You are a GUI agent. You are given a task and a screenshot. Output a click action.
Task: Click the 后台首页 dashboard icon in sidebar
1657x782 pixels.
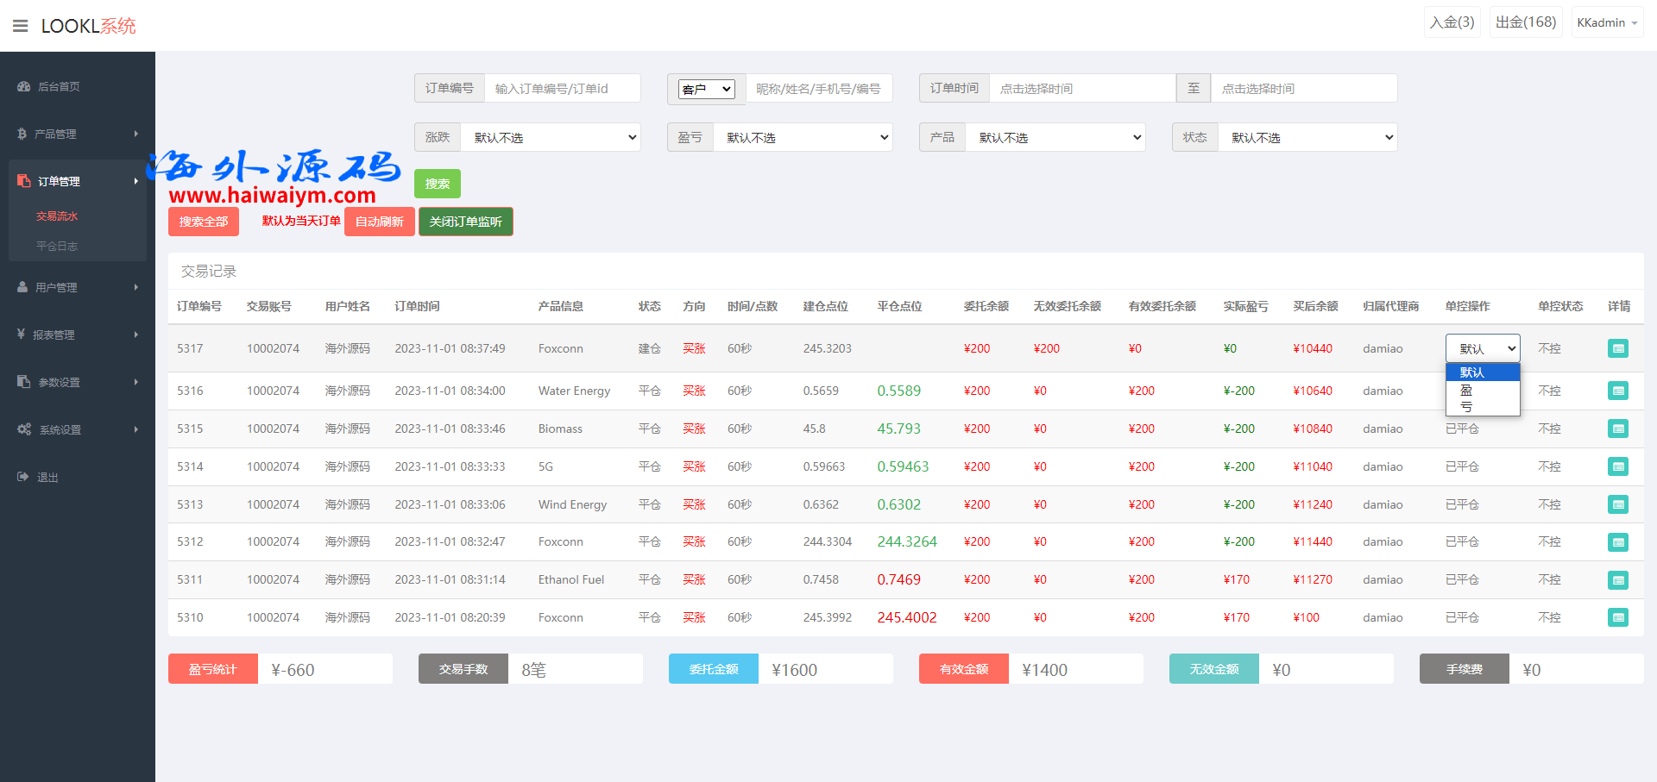point(23,86)
